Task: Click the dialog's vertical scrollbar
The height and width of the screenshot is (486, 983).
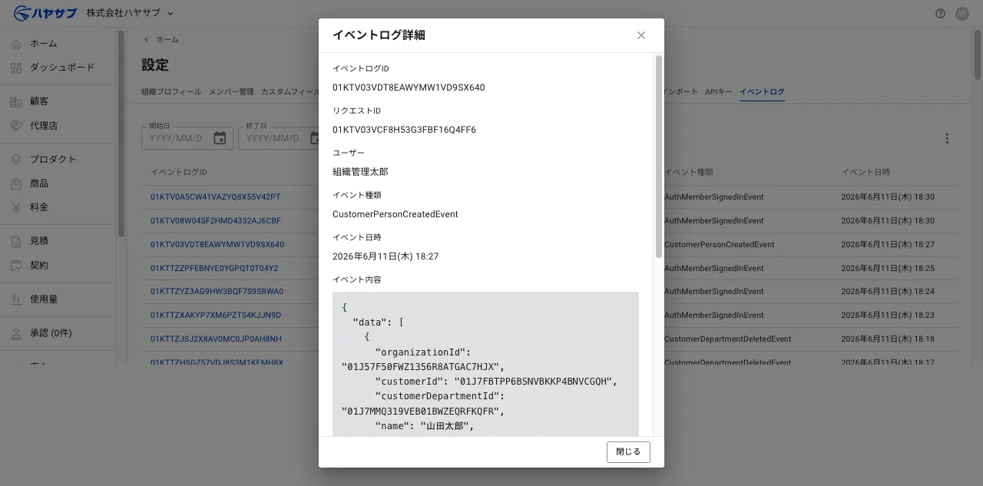Action: coord(658,157)
